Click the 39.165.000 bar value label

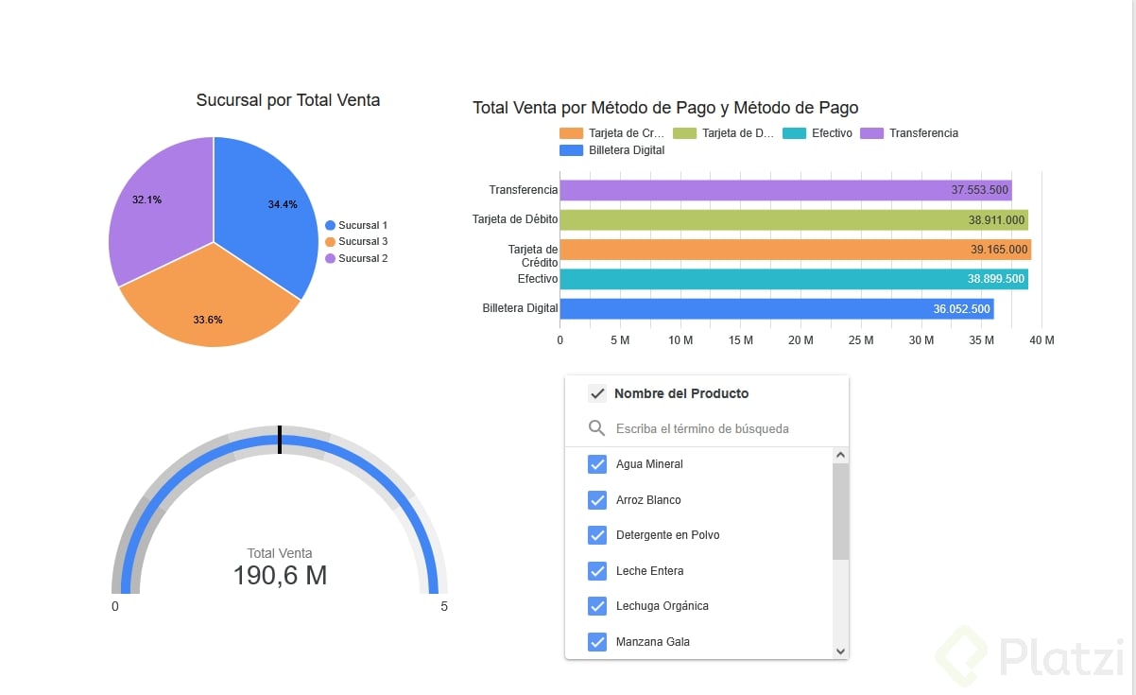coord(999,250)
